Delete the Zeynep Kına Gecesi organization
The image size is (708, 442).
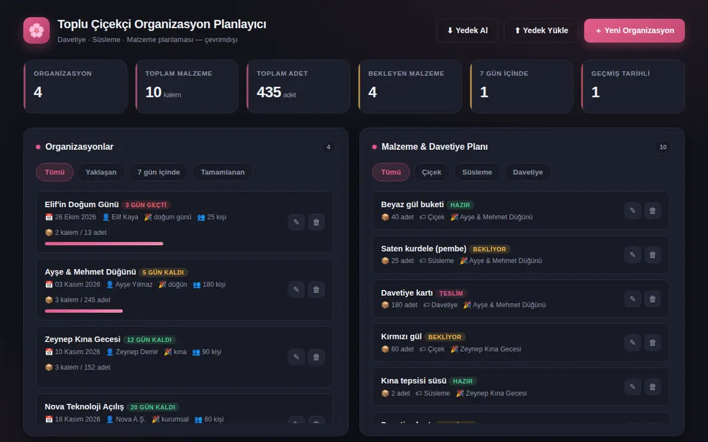(316, 357)
